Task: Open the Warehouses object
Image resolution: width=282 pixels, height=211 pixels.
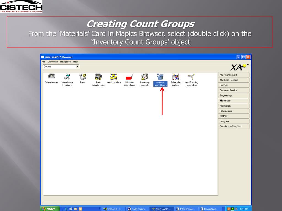Action: click(51, 79)
